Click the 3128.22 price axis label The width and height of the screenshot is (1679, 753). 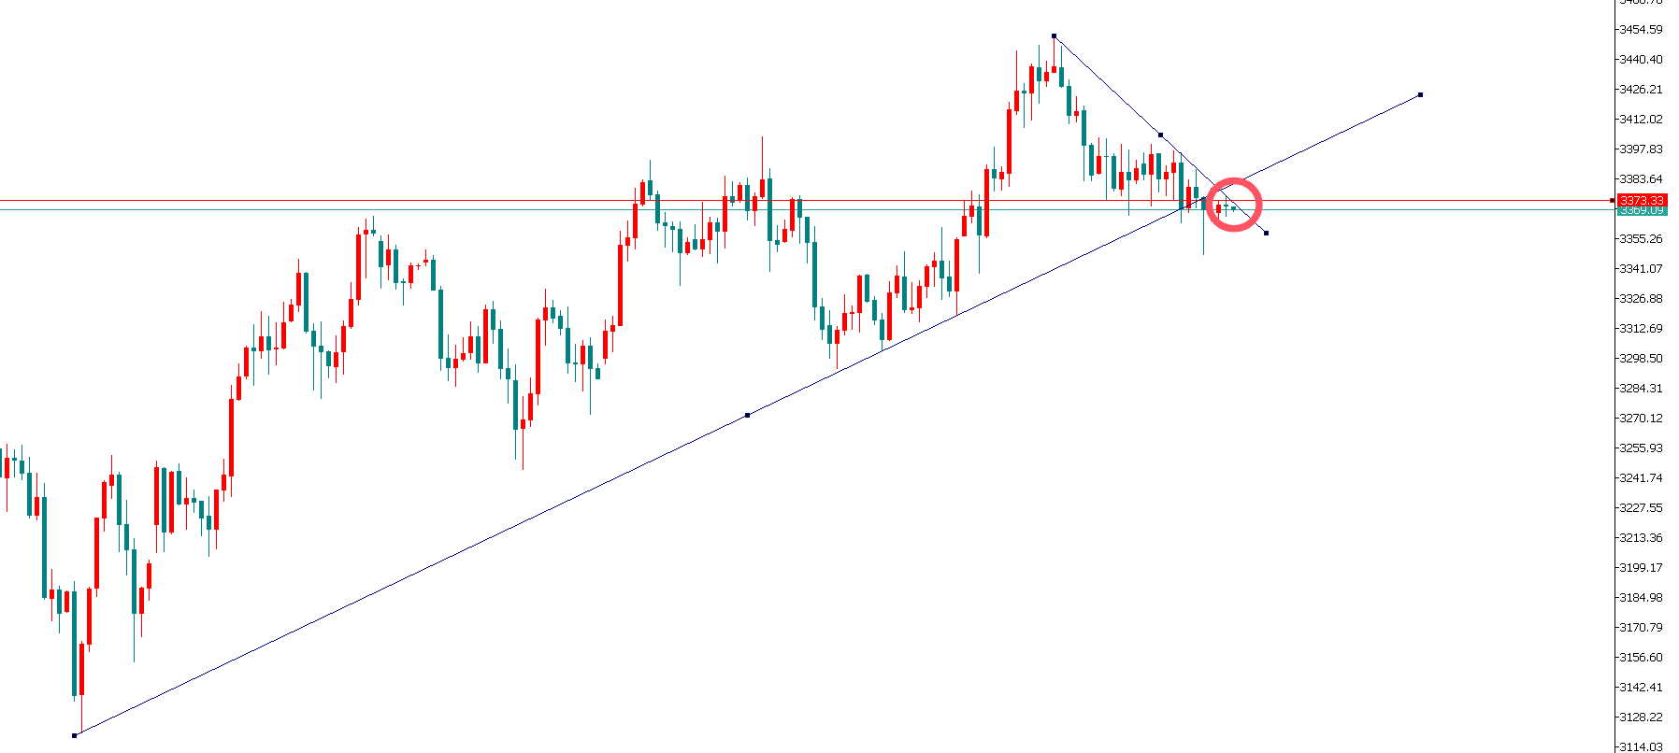coord(1641,717)
